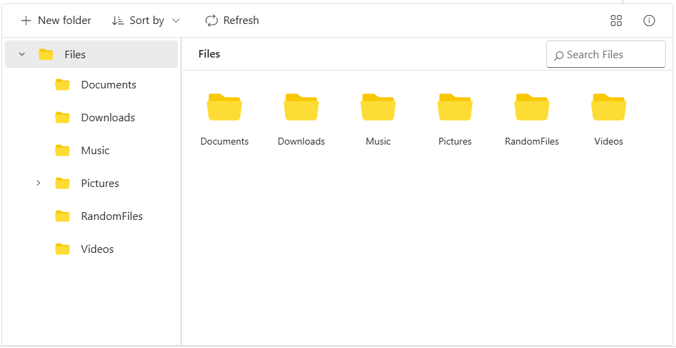The image size is (676, 348).
Task: Click the New folder plus icon
Action: [x=26, y=21]
